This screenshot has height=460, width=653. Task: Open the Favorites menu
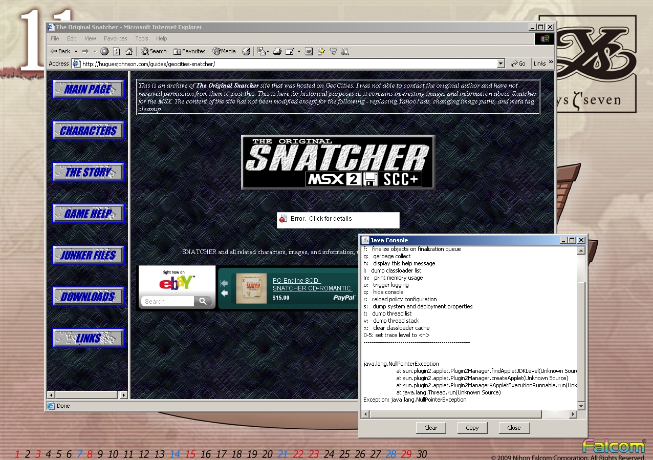[x=115, y=38]
